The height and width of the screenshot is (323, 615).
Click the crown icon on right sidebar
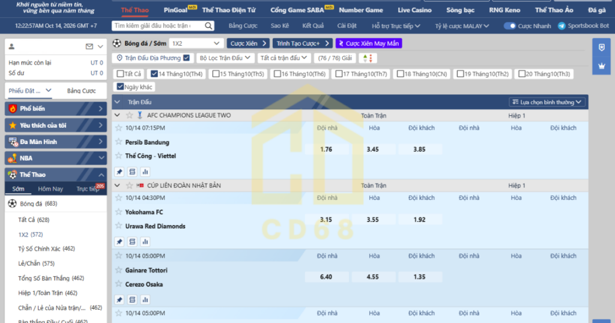[x=602, y=66]
